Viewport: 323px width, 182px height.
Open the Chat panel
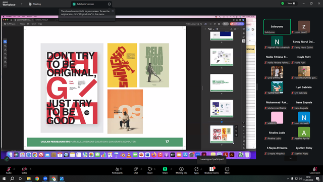point(136,170)
